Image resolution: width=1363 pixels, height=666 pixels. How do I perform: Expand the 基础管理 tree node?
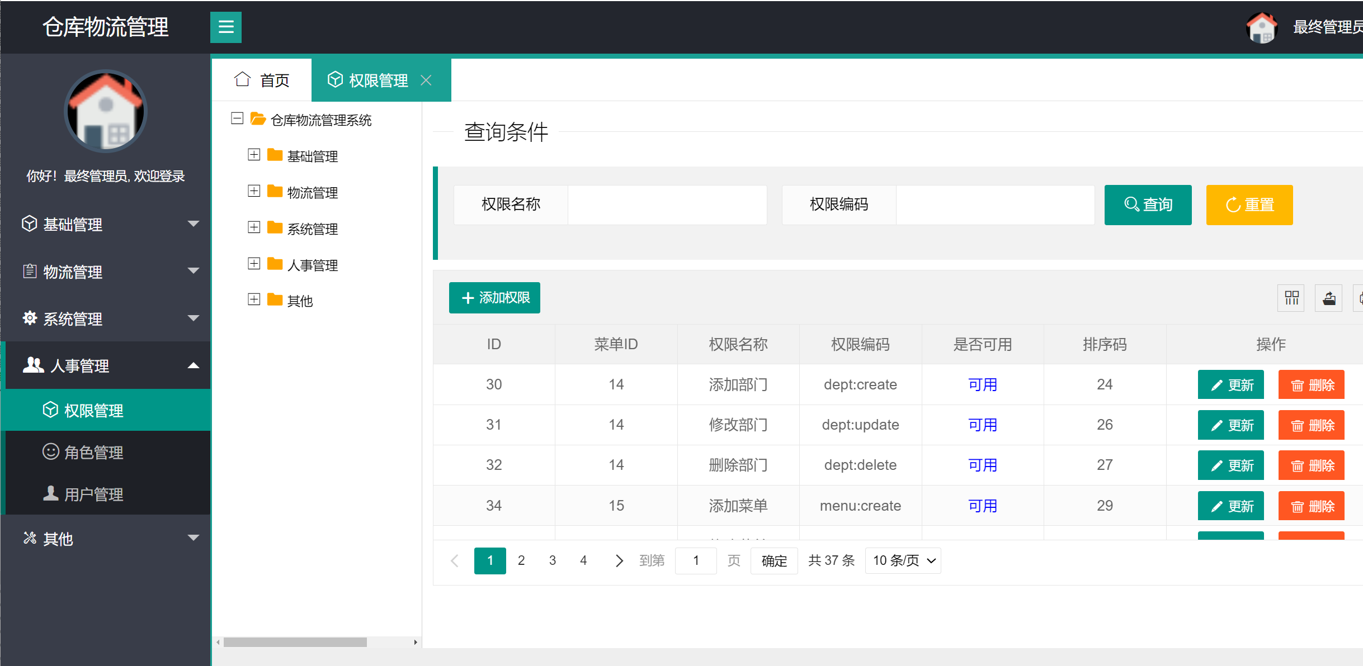point(254,155)
